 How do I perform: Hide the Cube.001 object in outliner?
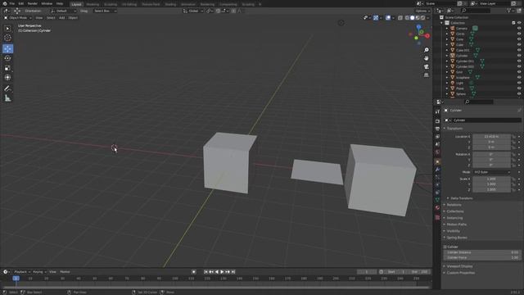519,50
